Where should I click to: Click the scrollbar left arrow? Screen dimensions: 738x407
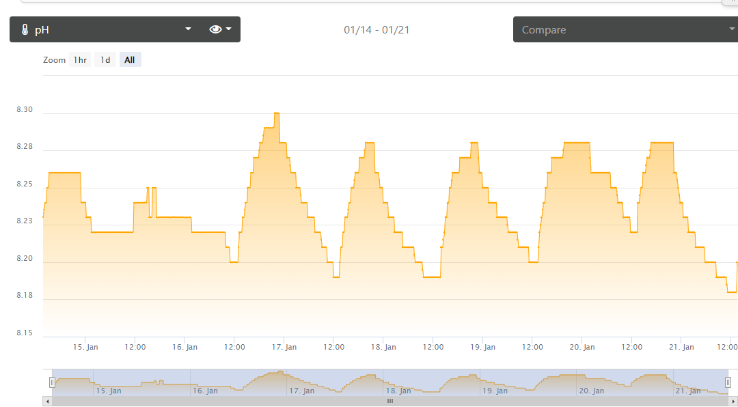click(x=46, y=401)
